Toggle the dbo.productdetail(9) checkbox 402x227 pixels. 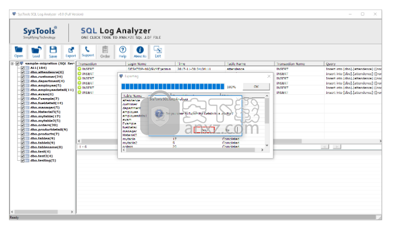tap(22, 129)
